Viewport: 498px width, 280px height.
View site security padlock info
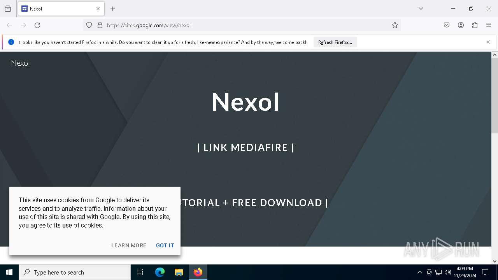coord(100,25)
